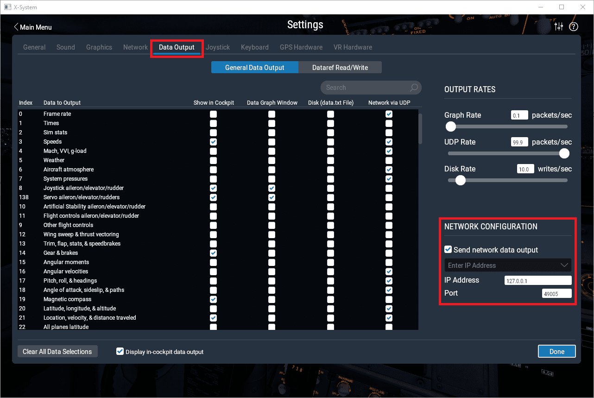The image size is (594, 398).
Task: Expand the Enter IP Address dropdown
Action: coord(564,265)
